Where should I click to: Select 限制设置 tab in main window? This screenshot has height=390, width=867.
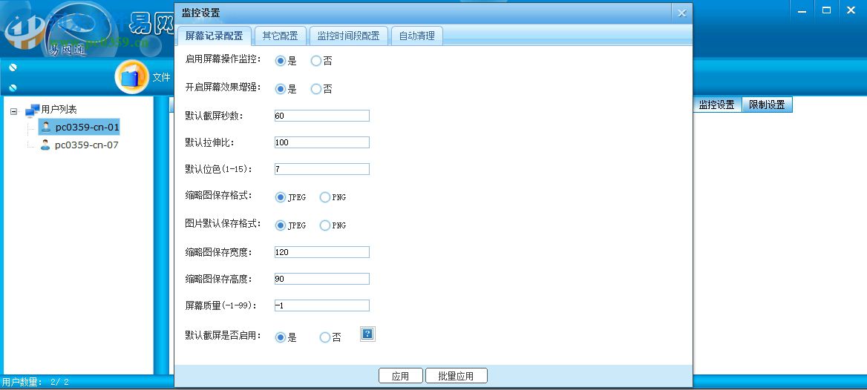[x=767, y=105]
